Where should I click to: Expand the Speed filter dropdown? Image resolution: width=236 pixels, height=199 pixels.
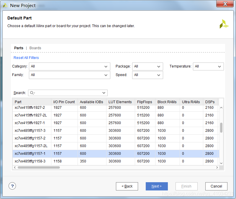click(147, 75)
